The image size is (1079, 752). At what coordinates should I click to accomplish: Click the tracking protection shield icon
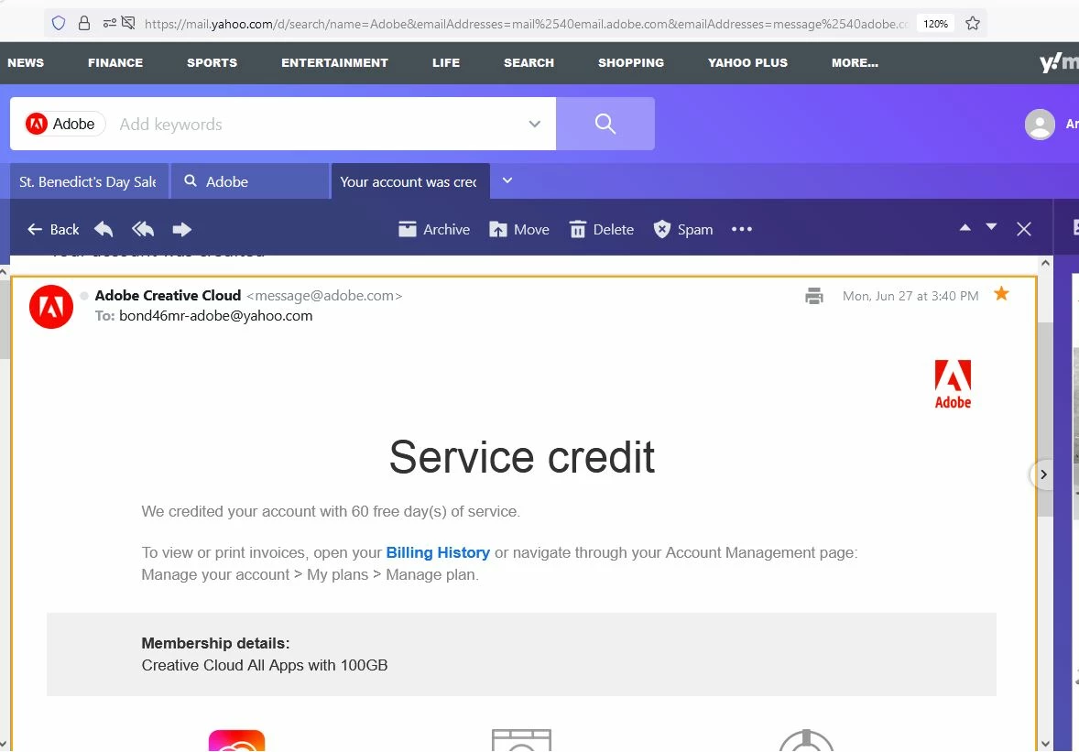tap(59, 24)
